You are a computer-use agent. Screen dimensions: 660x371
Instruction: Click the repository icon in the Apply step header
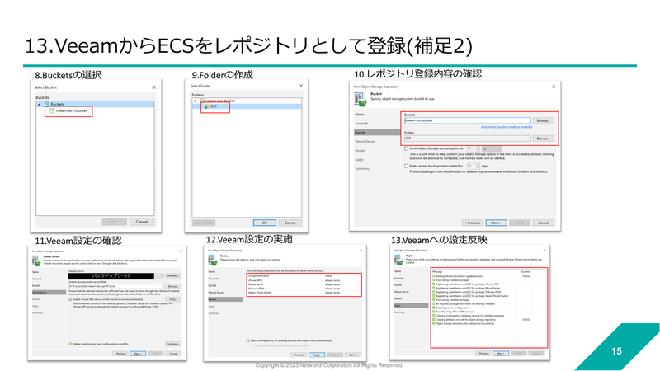coord(398,260)
